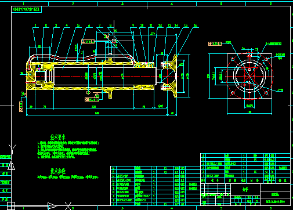Click the 技术要求 heading text
The height and width of the screenshot is (210, 293).
point(58,137)
